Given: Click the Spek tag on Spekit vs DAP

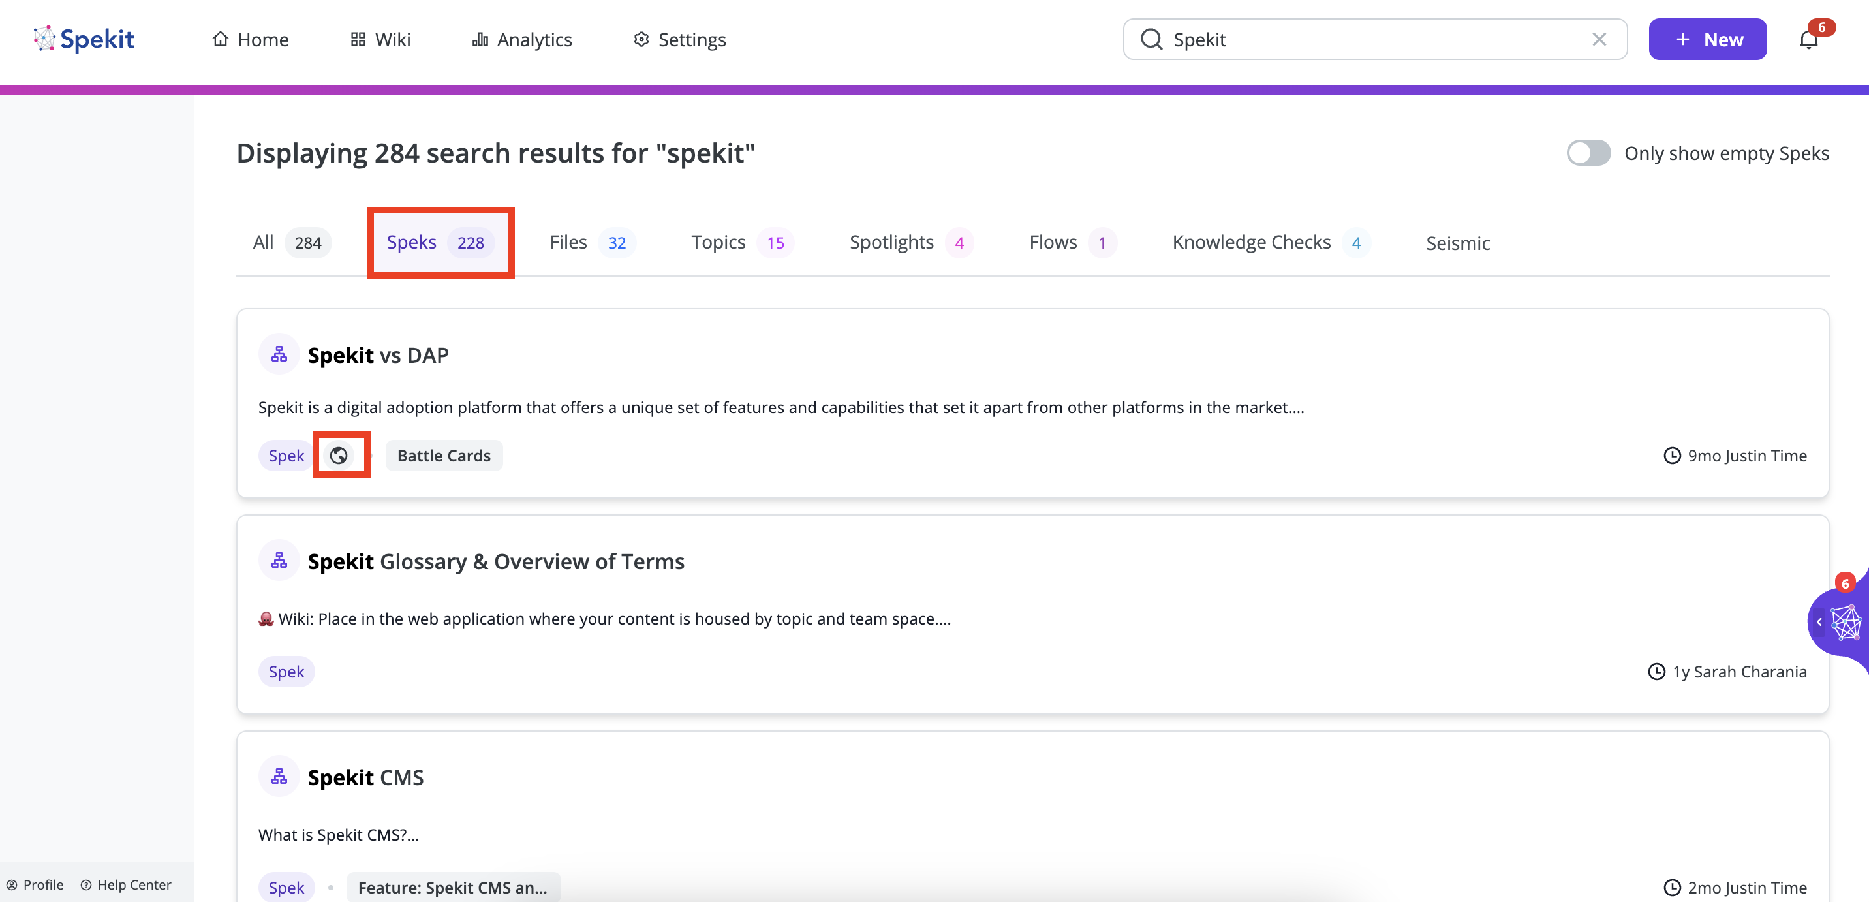Looking at the screenshot, I should point(286,456).
